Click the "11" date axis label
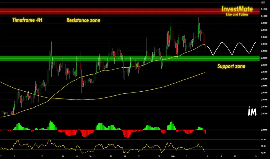The height and width of the screenshot is (159, 270). pyautogui.click(x=28, y=156)
